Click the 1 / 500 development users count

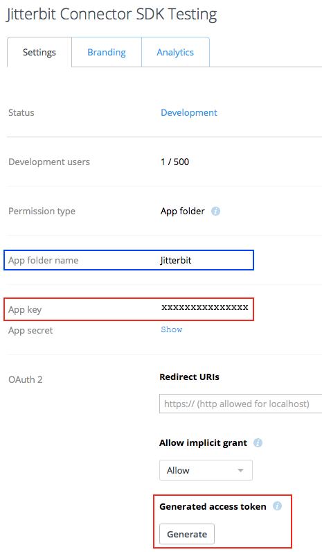[x=175, y=162]
